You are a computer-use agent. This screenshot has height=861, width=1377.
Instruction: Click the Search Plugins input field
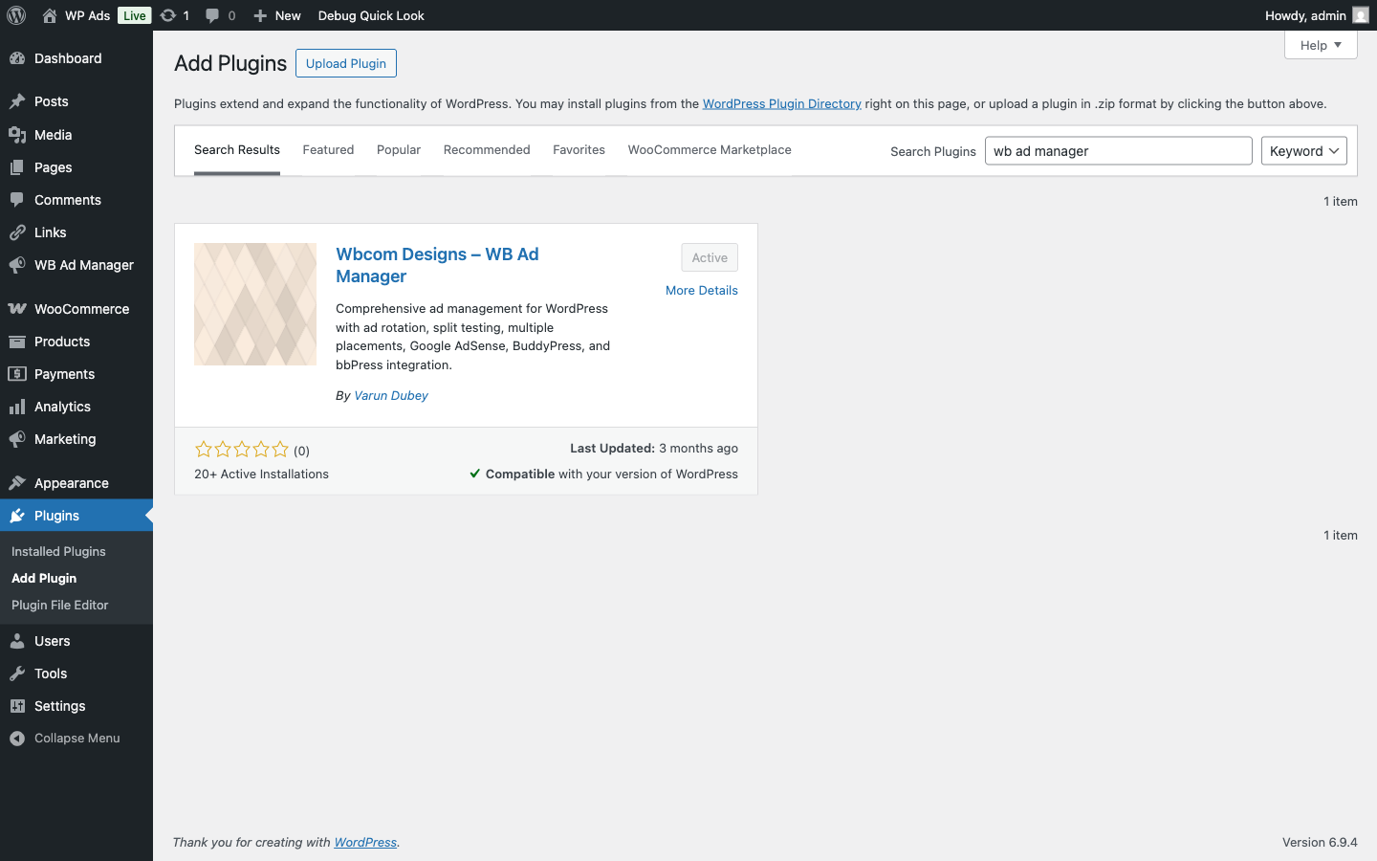pos(1118,151)
